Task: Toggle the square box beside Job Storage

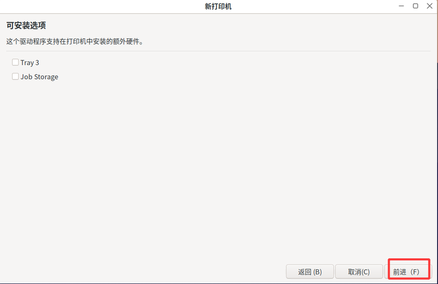Action: [15, 77]
